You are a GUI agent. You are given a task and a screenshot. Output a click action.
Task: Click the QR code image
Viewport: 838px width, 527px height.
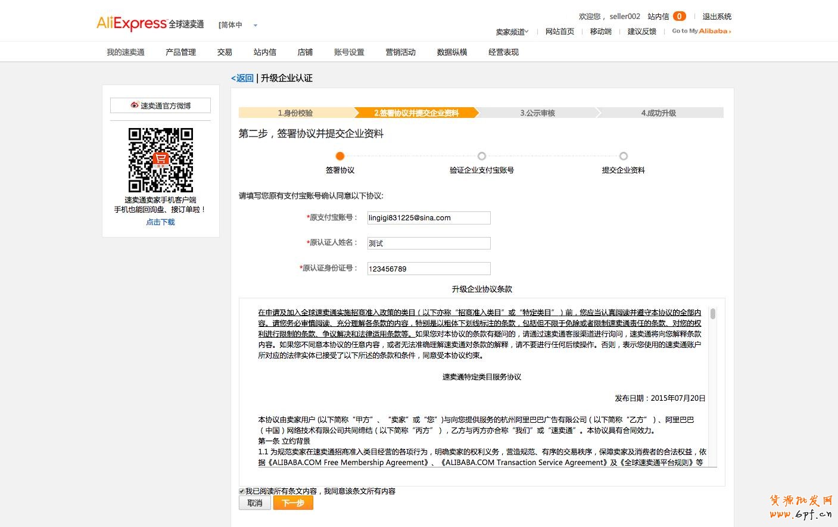pos(161,160)
